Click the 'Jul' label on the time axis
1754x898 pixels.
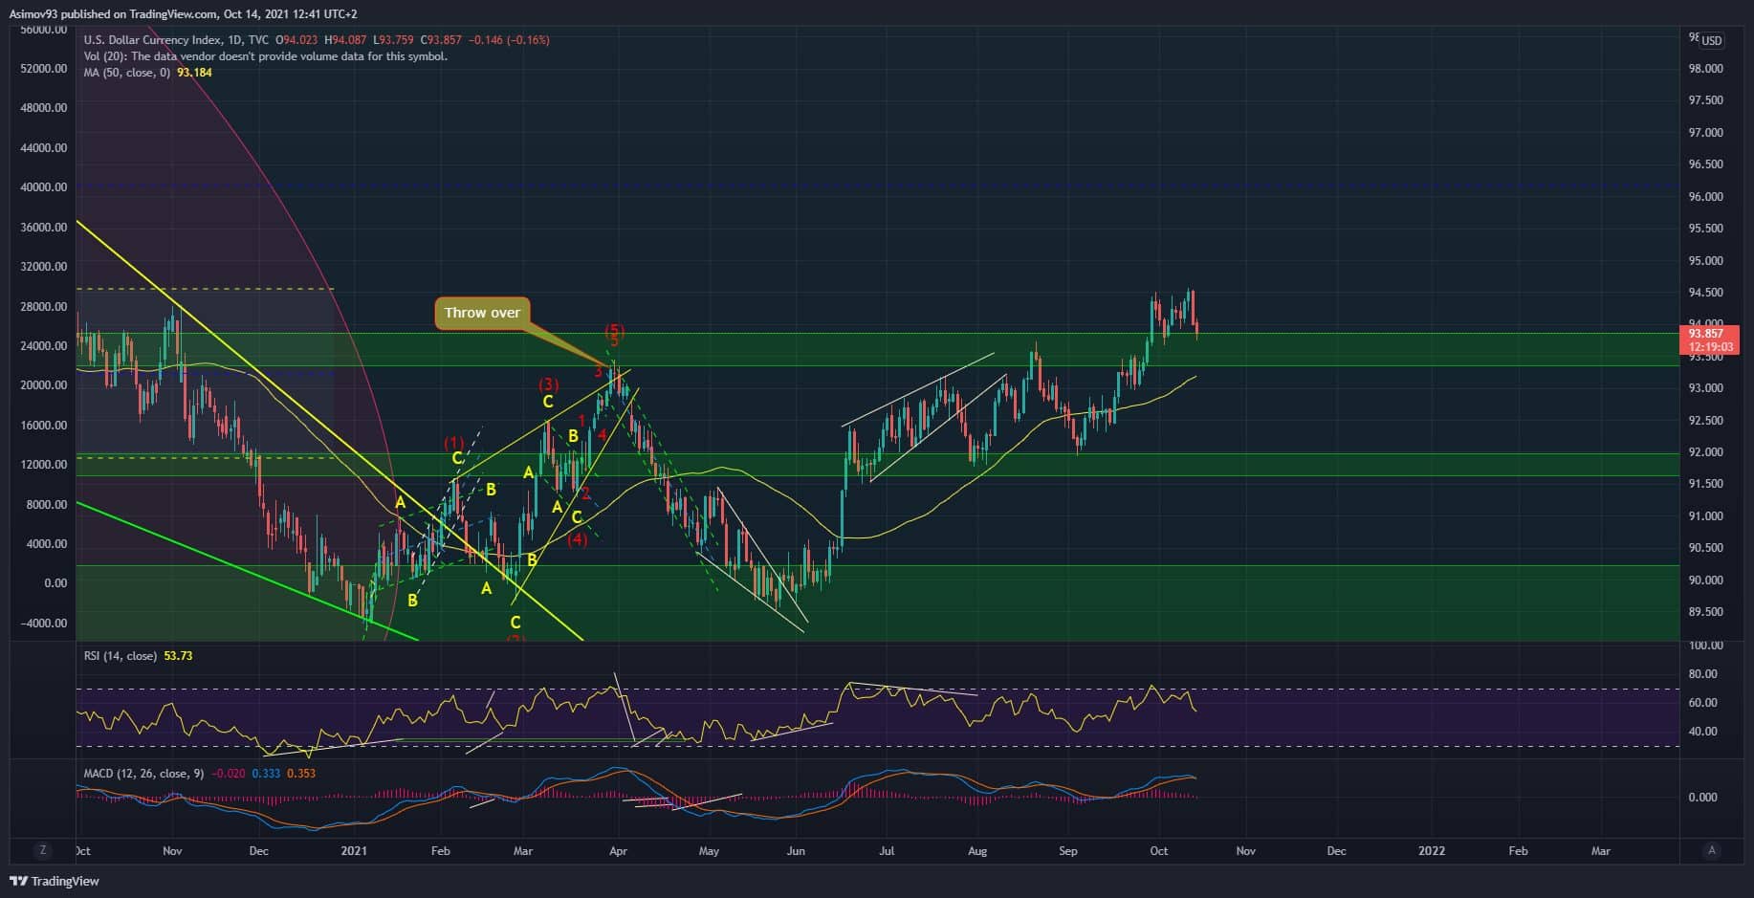887,851
